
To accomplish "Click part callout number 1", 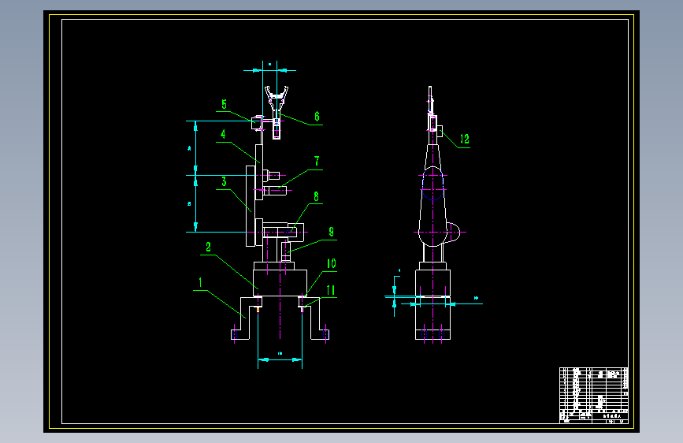I will pos(200,282).
